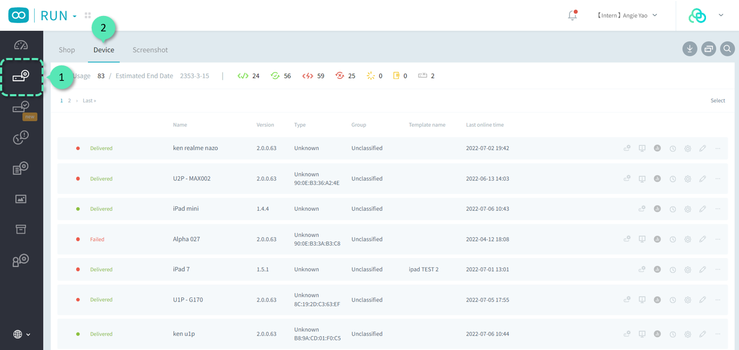Open the user settings icon in sidebar

[21, 260]
